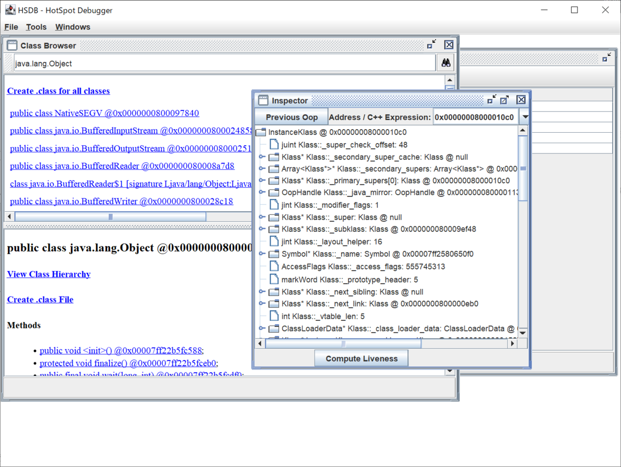
Task: Expand the Klass::_next_link node
Action: [262, 303]
